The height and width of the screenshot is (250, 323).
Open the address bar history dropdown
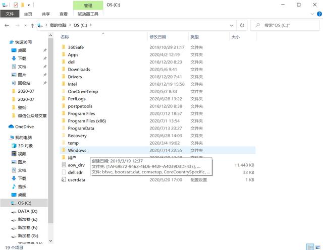click(232, 25)
